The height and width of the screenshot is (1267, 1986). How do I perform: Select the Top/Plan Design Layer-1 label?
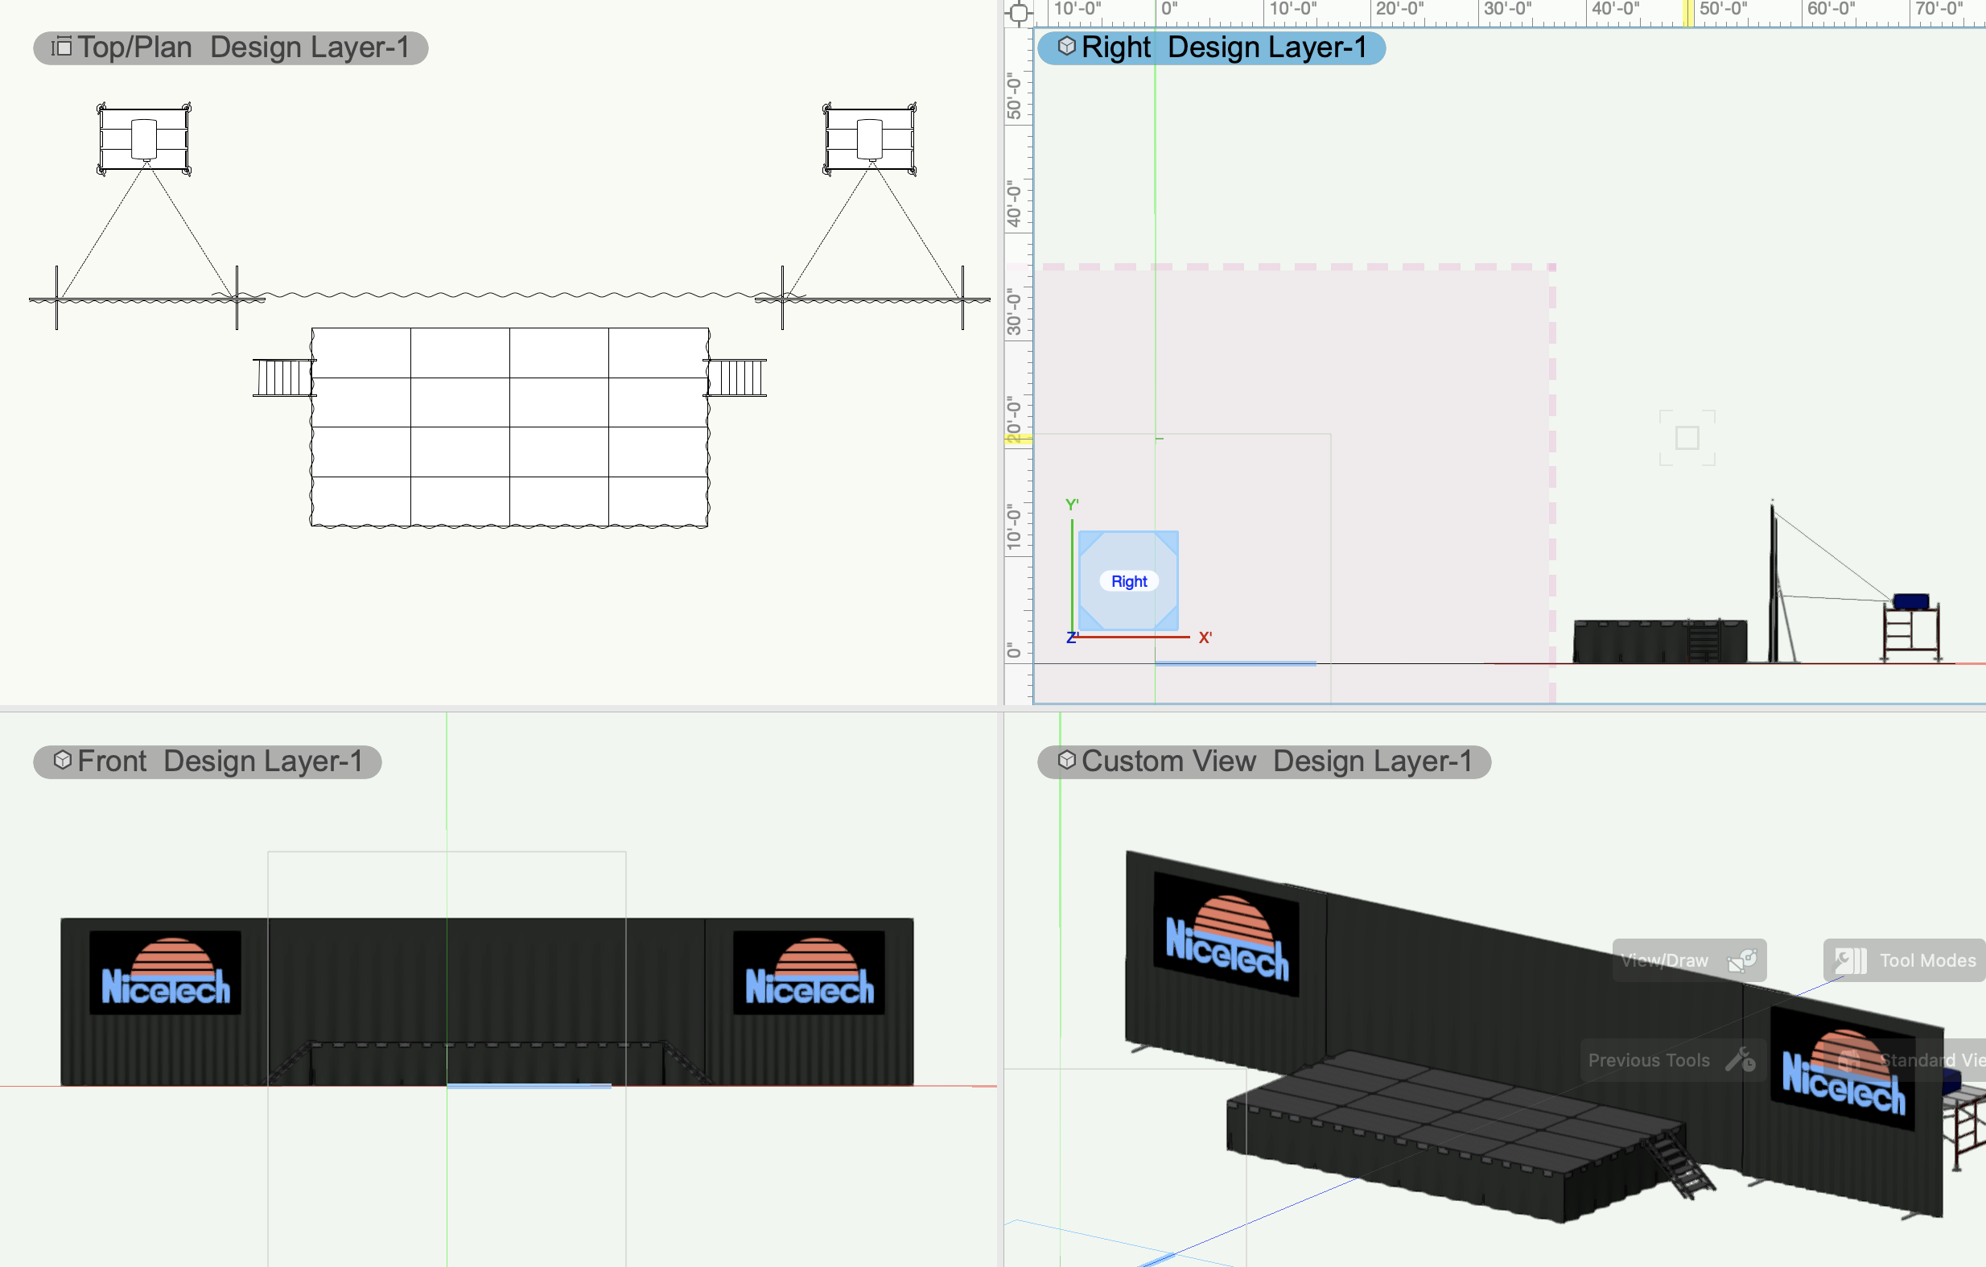coord(230,47)
